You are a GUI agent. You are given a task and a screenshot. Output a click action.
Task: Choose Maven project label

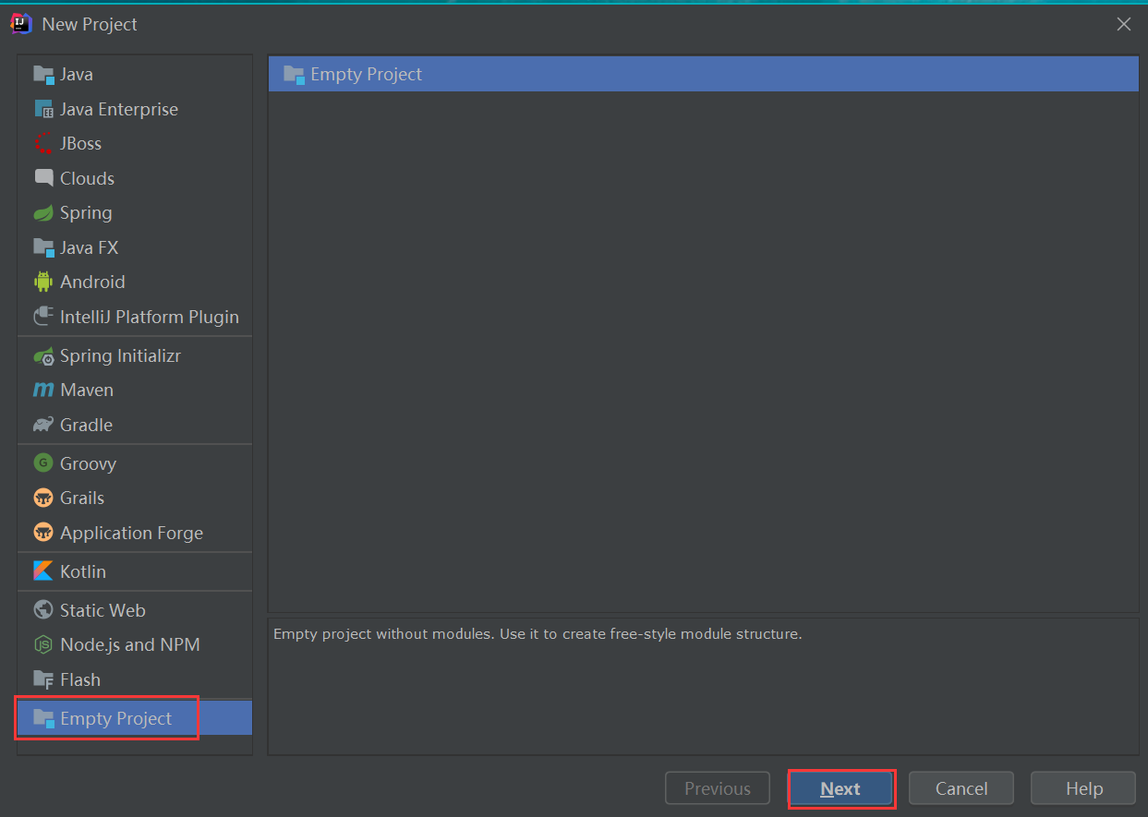pyautogui.click(x=87, y=390)
